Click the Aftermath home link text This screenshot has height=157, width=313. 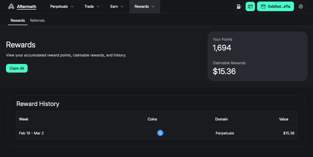tap(27, 6)
